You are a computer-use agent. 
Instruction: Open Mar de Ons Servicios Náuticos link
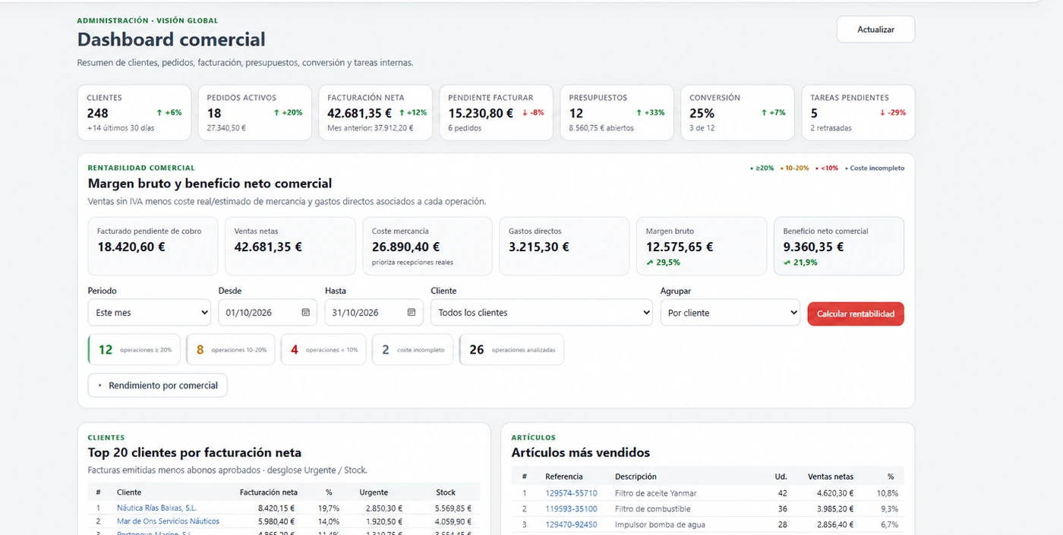tap(168, 521)
